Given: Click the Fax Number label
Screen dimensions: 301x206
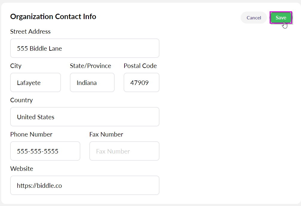Looking at the screenshot, I should tap(106, 134).
